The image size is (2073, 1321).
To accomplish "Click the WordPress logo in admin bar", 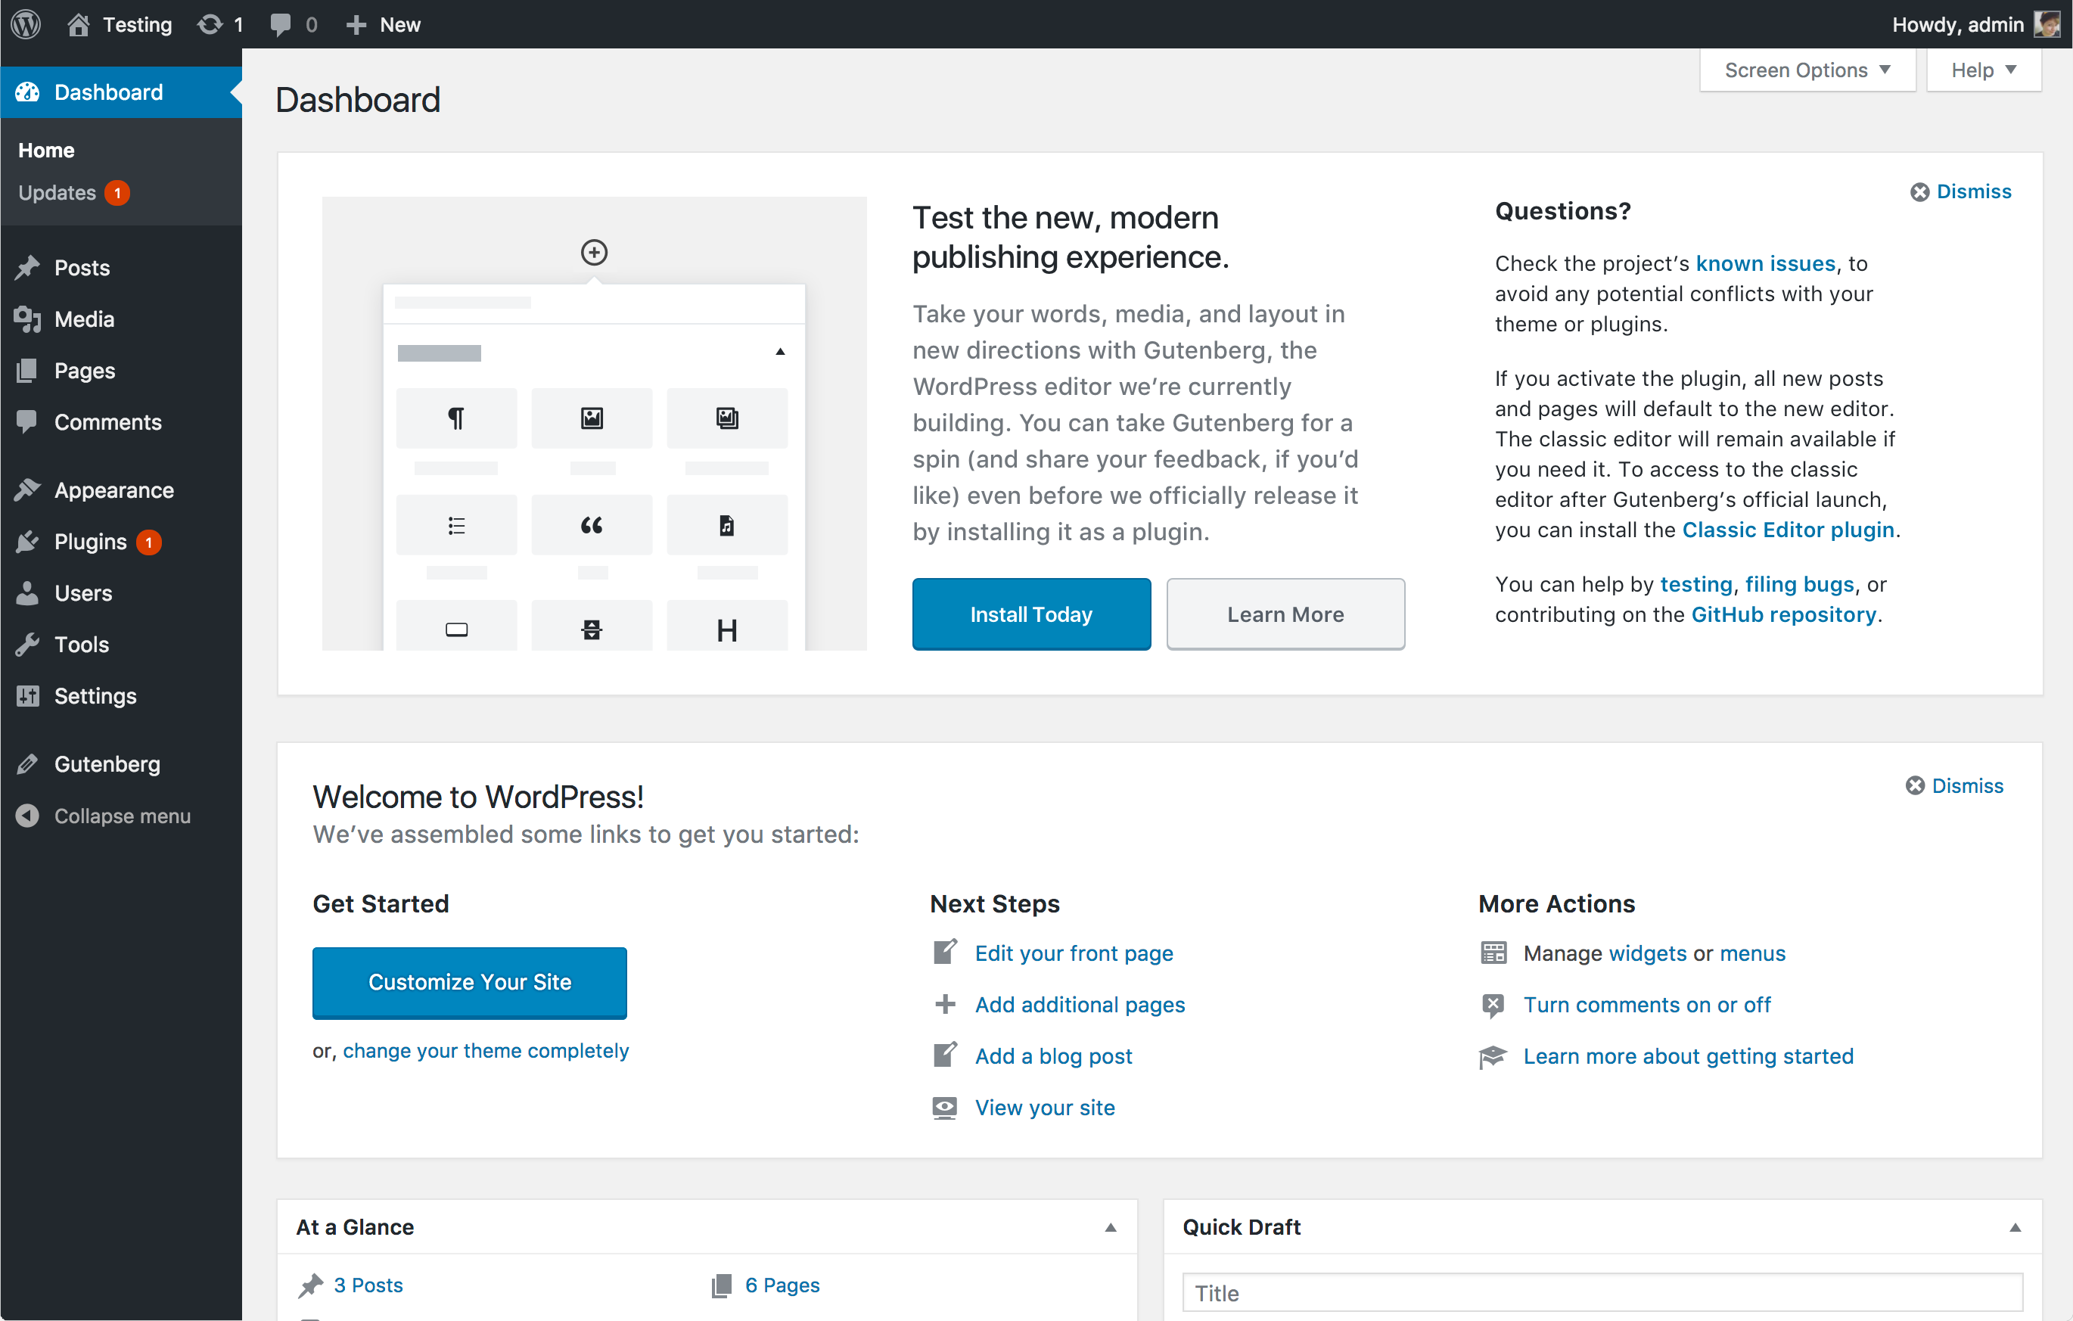I will click(26, 24).
